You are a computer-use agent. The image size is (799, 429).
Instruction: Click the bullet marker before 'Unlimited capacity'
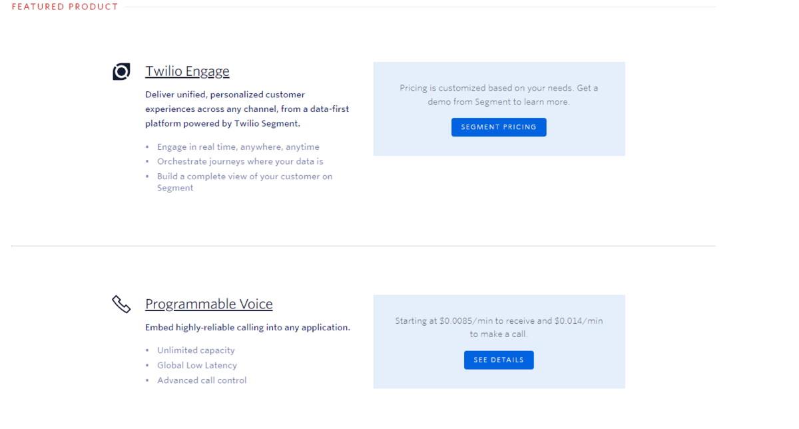tap(147, 350)
